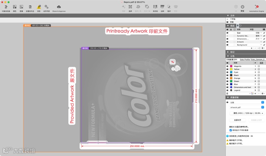Screen dimensions: 266x156
Task: Toggle printable check for Cut layer
Action: click(264, 33)
